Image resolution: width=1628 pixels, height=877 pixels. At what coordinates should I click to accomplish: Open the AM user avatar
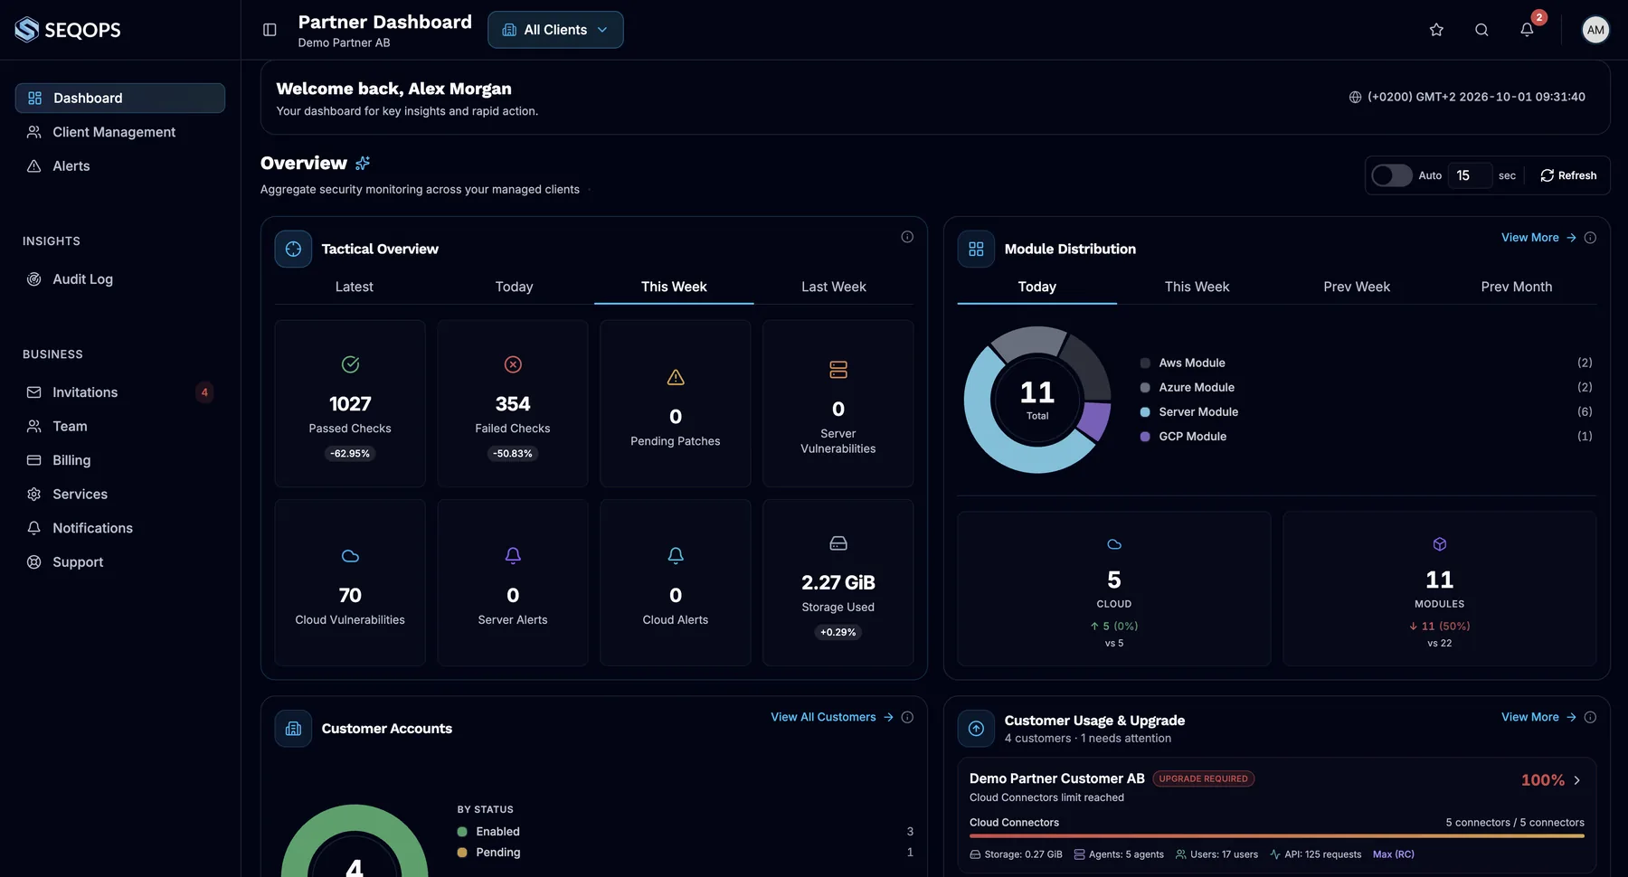1595,30
